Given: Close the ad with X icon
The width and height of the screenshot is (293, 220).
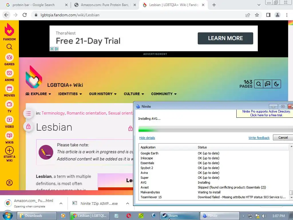Looking at the screenshot, I should pos(52,49).
